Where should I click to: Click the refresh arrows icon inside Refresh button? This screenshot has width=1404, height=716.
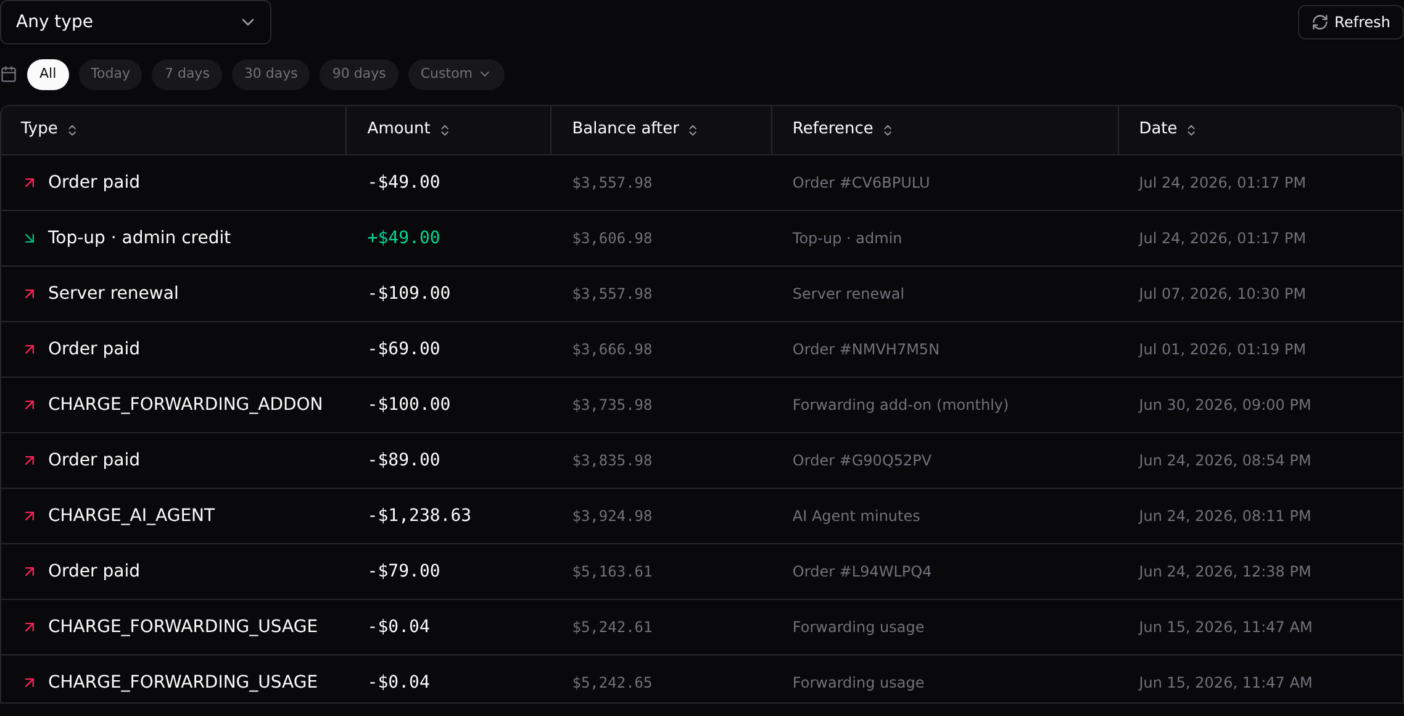click(1319, 22)
